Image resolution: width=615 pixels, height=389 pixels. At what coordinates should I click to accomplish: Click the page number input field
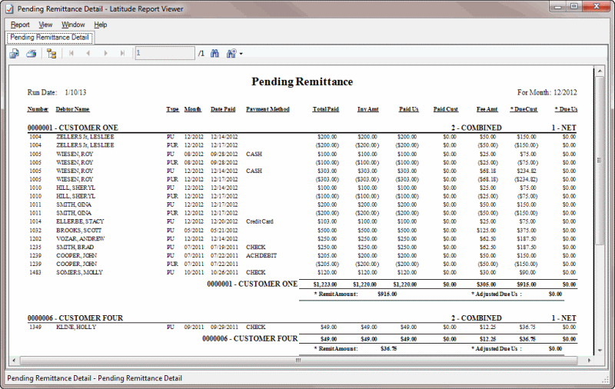coord(165,54)
